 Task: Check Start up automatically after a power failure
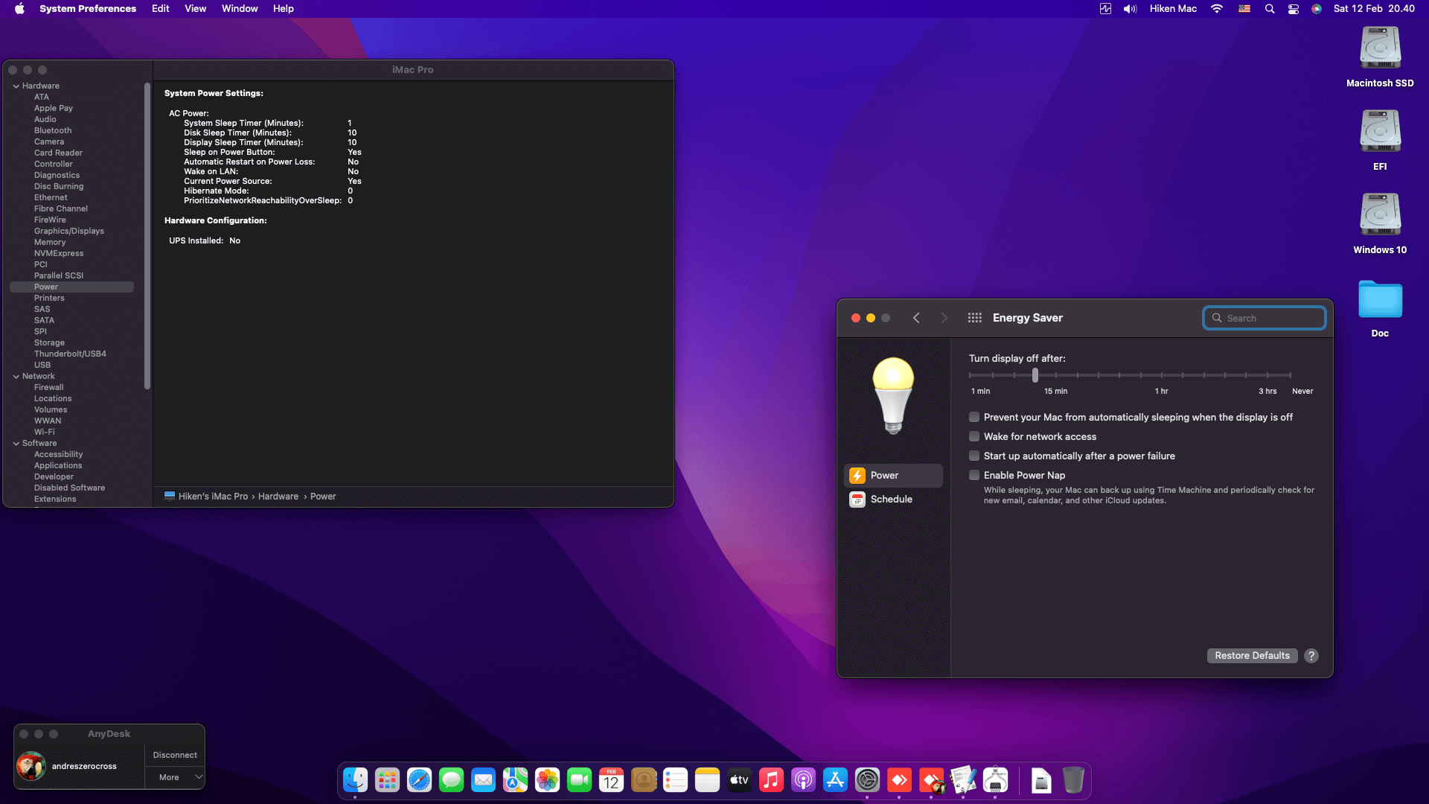coord(974,456)
